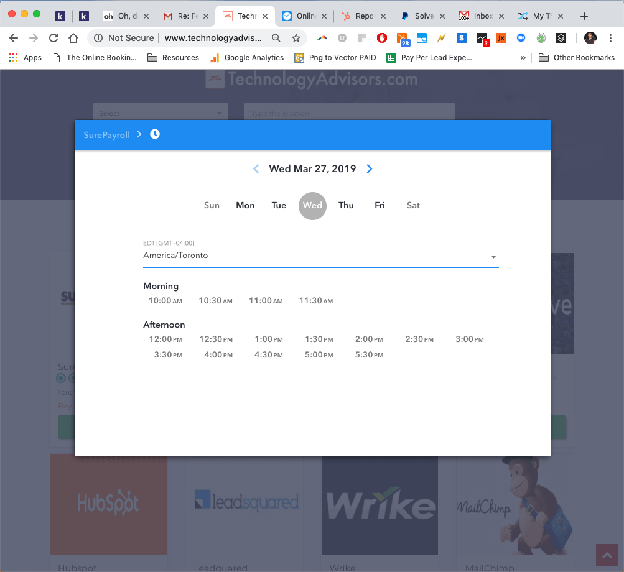Image resolution: width=624 pixels, height=572 pixels.
Task: Pick the 5:30 PM time slot
Action: point(369,355)
